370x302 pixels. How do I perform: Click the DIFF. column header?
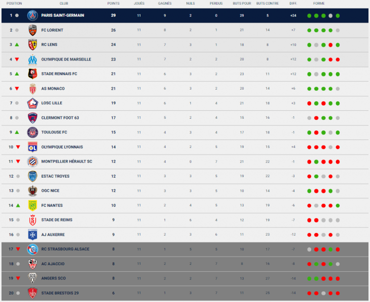(x=293, y=3)
